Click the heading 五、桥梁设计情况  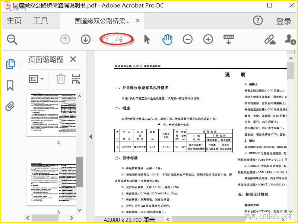253,194
